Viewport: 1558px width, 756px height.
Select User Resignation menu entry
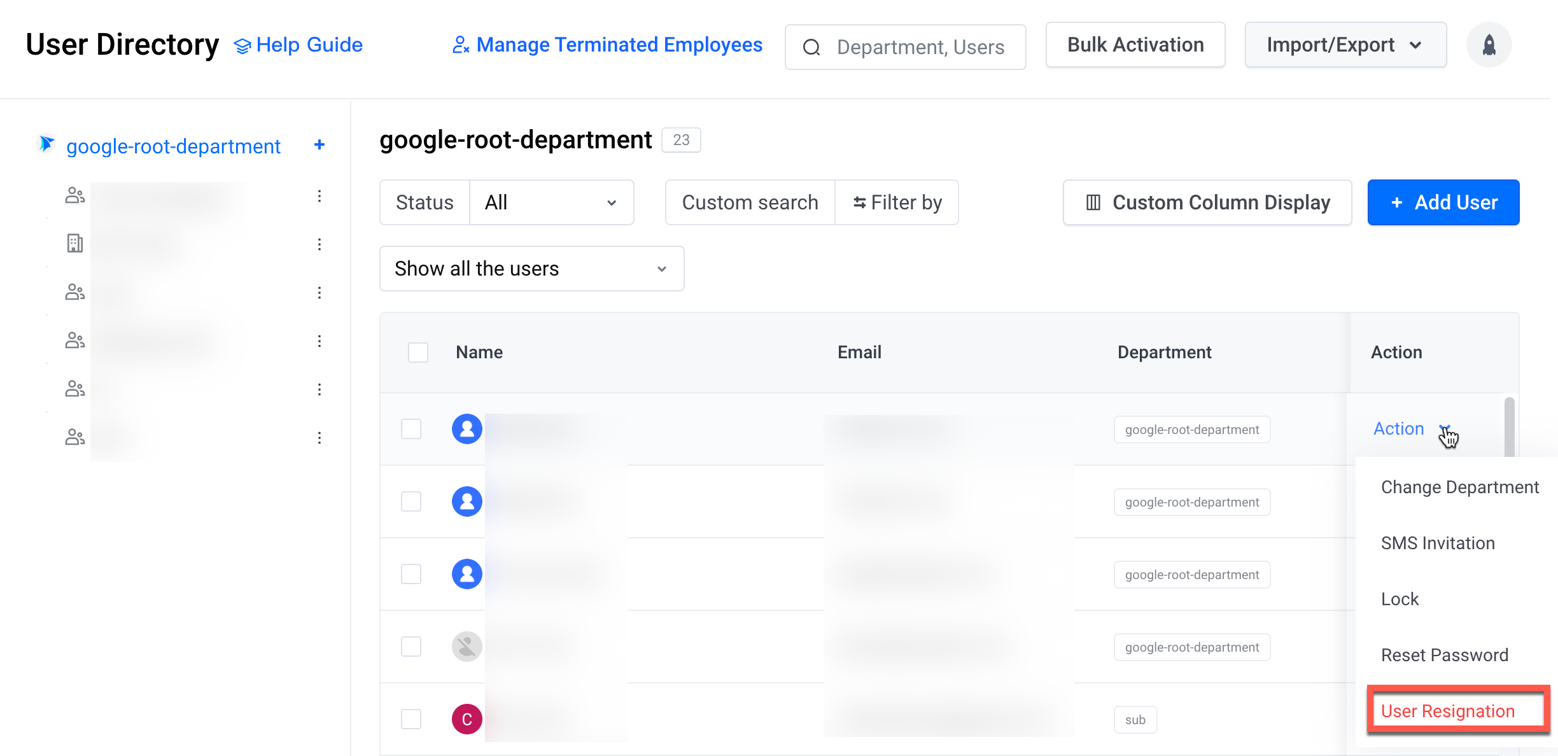pyautogui.click(x=1448, y=711)
